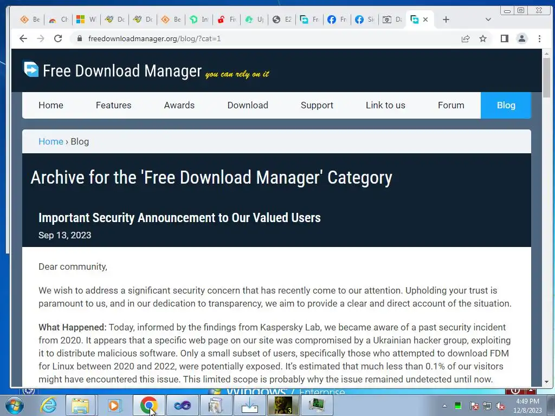The height and width of the screenshot is (416, 555).
Task: Share this page via the share icon
Action: point(466,38)
